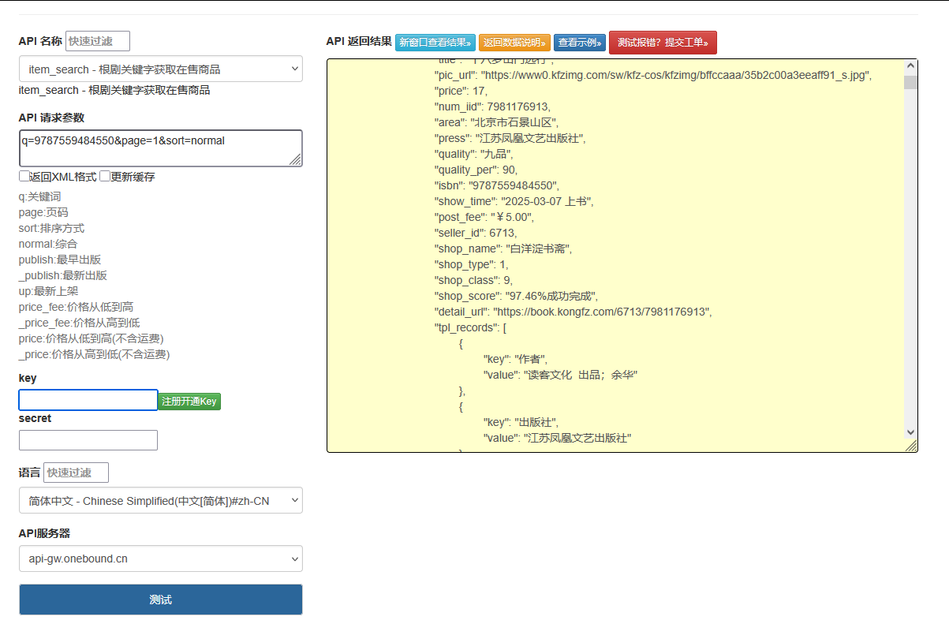Click the scroll-down arrow in results panel
The image size is (949, 624).
910,432
